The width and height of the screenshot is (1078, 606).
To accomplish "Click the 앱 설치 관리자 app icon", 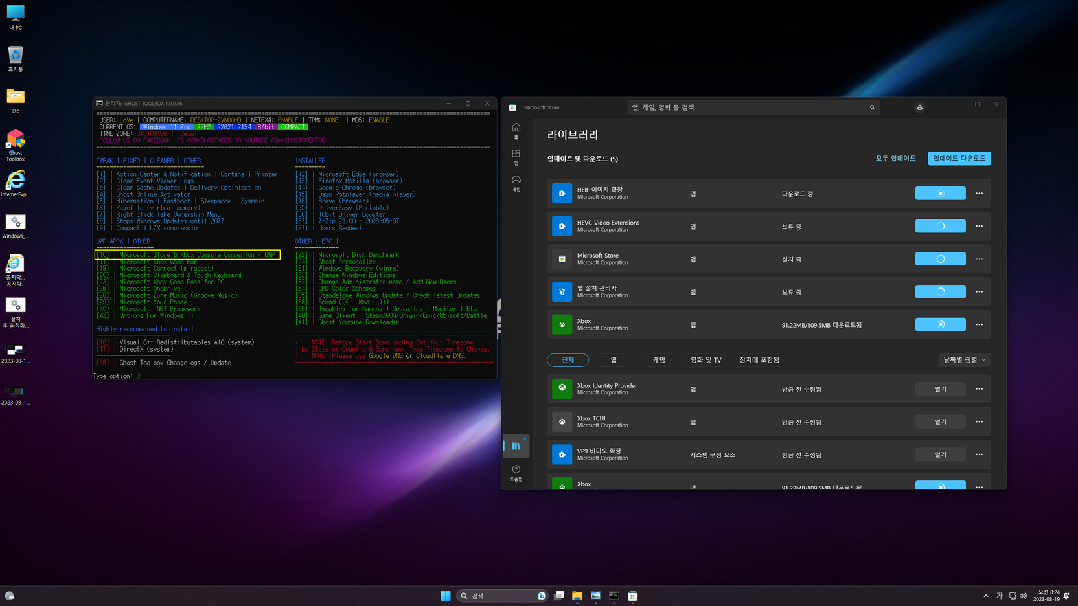I will [562, 291].
